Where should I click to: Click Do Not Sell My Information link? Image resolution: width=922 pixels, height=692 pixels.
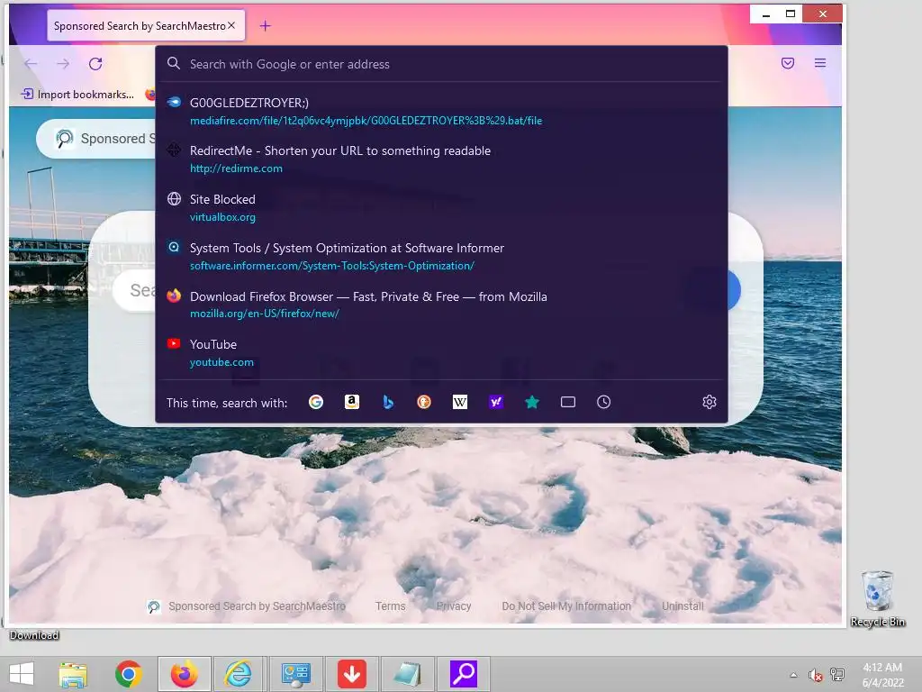[x=566, y=606]
